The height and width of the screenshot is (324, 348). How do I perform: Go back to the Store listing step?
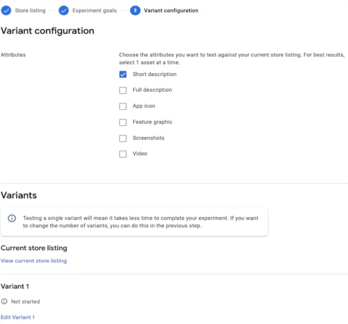click(30, 10)
